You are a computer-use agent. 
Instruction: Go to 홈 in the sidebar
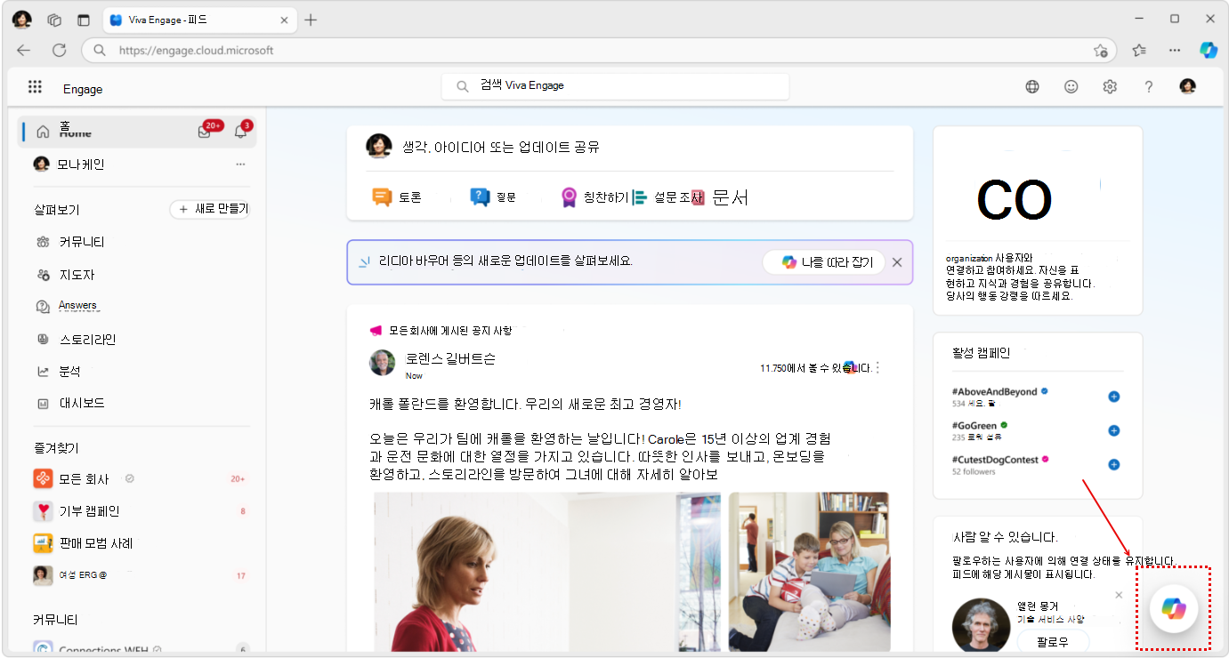pos(137,132)
